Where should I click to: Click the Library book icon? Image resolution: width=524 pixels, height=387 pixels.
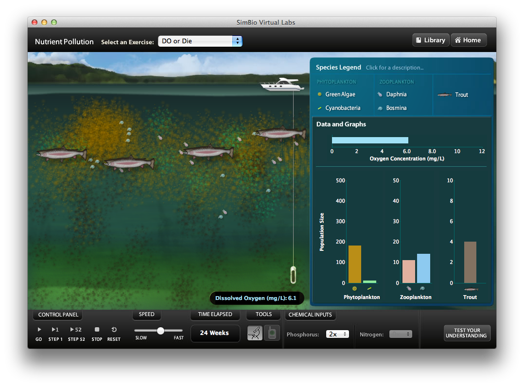419,40
